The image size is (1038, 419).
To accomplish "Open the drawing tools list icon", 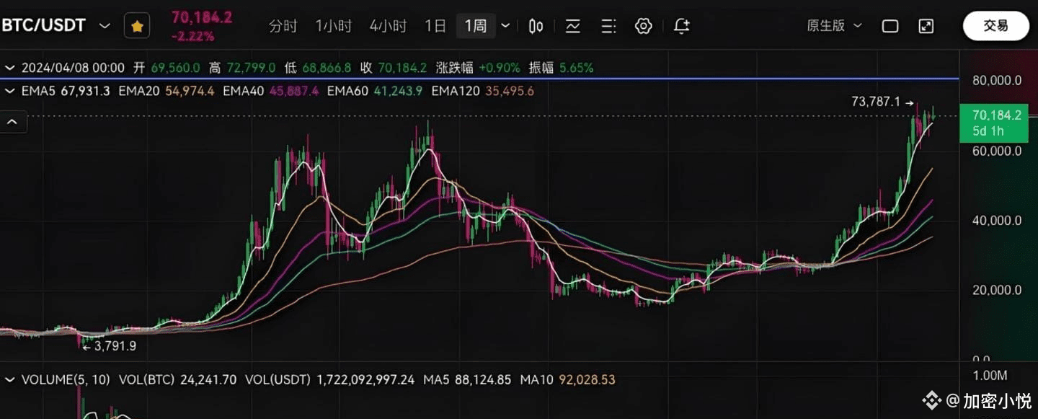I will (608, 26).
